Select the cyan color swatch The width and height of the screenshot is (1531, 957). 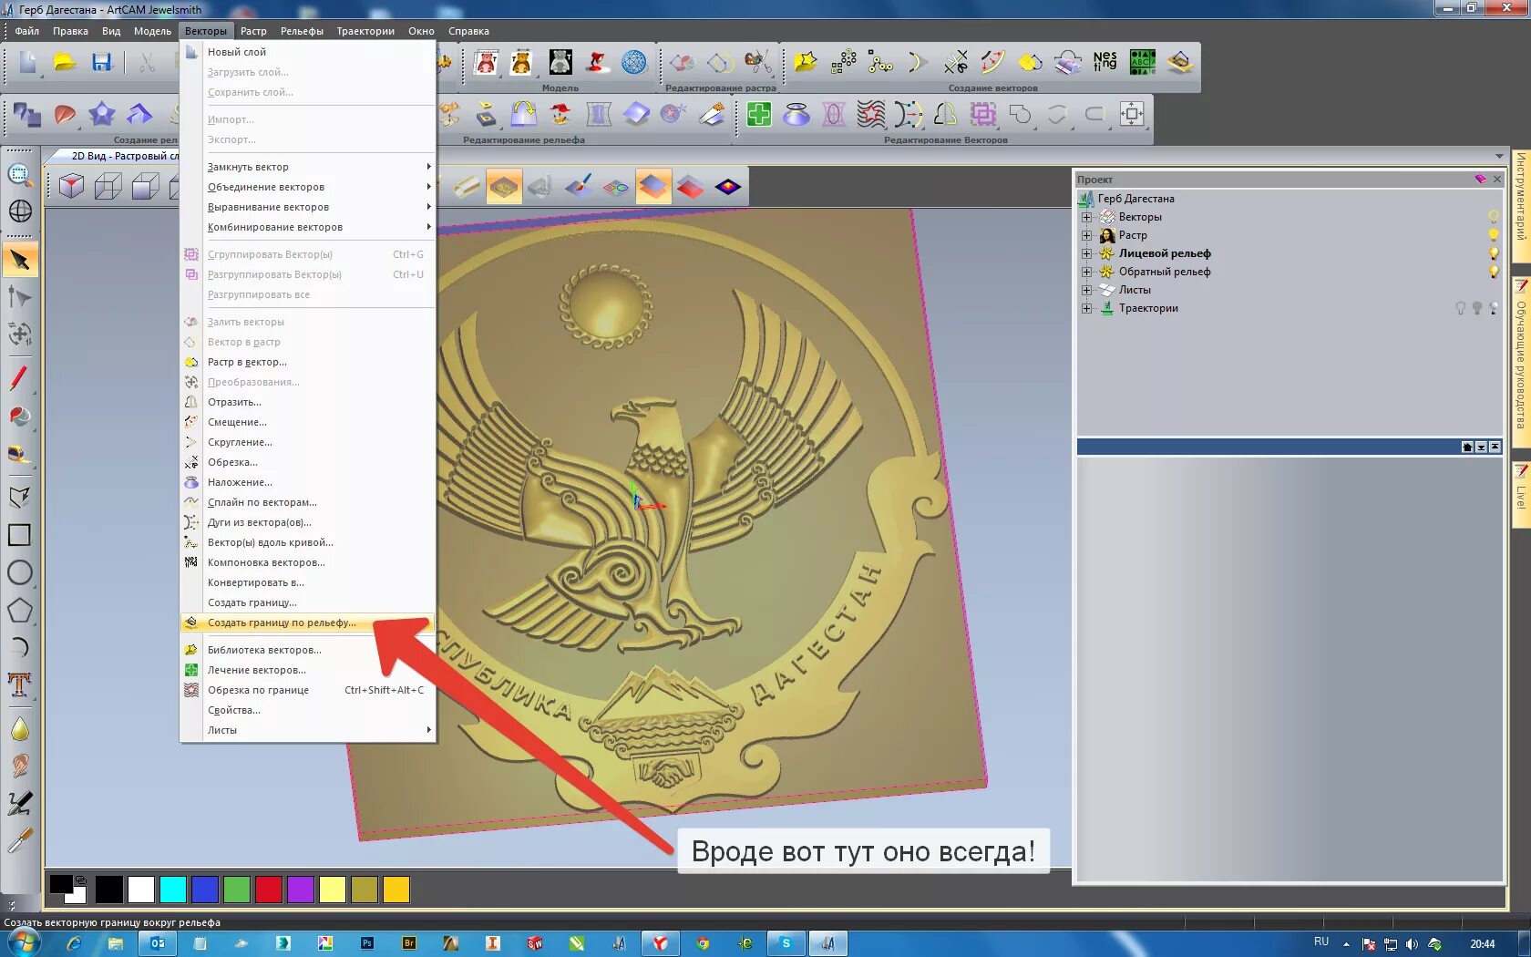[x=173, y=890]
